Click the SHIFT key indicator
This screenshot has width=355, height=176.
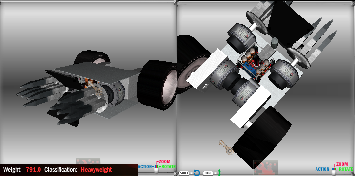(x=184, y=173)
